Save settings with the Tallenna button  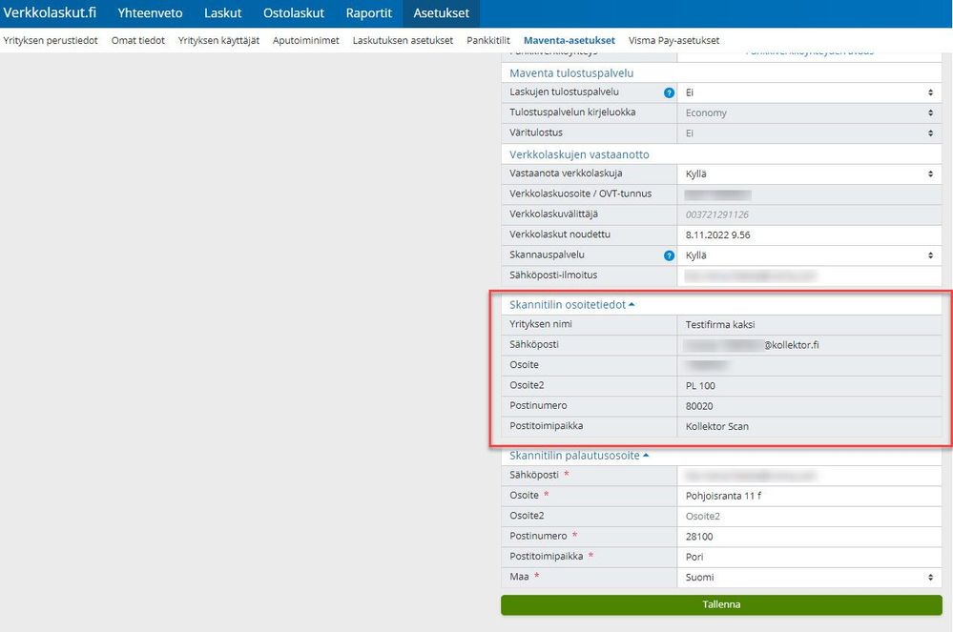(721, 604)
